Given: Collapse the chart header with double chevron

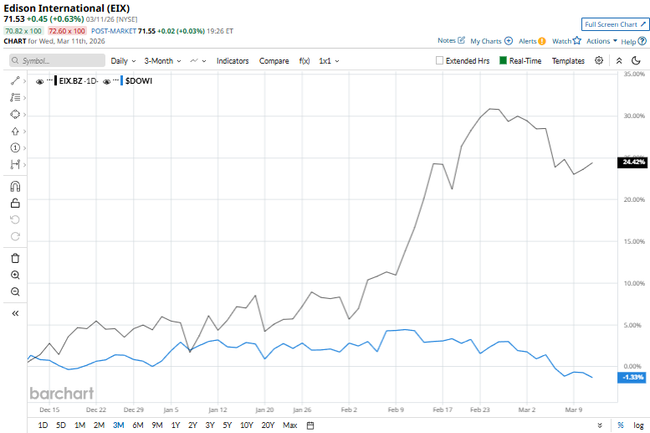Looking at the screenshot, I should pyautogui.click(x=619, y=60).
